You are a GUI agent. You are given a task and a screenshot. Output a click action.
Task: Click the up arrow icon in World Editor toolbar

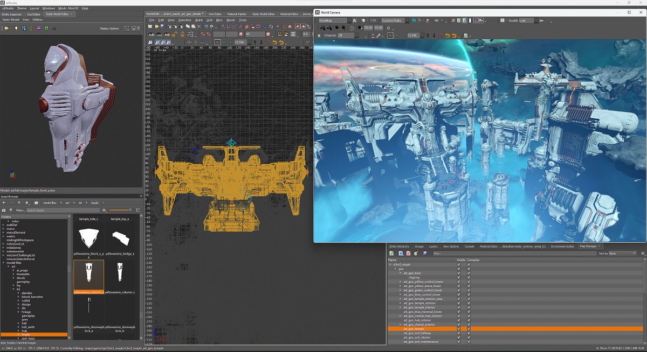point(255,43)
